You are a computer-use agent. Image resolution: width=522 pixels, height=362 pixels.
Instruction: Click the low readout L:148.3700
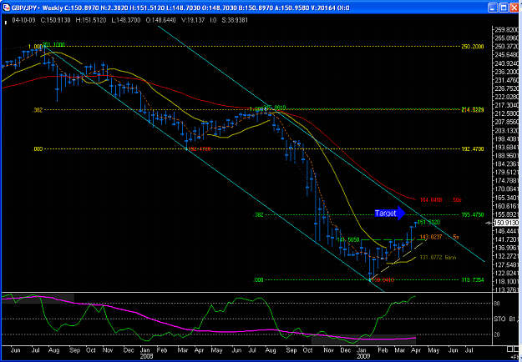tap(126, 20)
